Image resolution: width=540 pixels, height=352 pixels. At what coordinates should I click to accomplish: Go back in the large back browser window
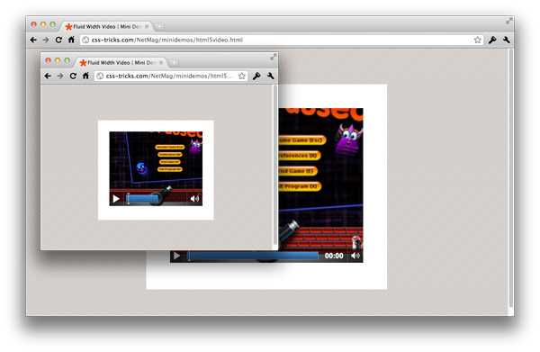point(33,40)
